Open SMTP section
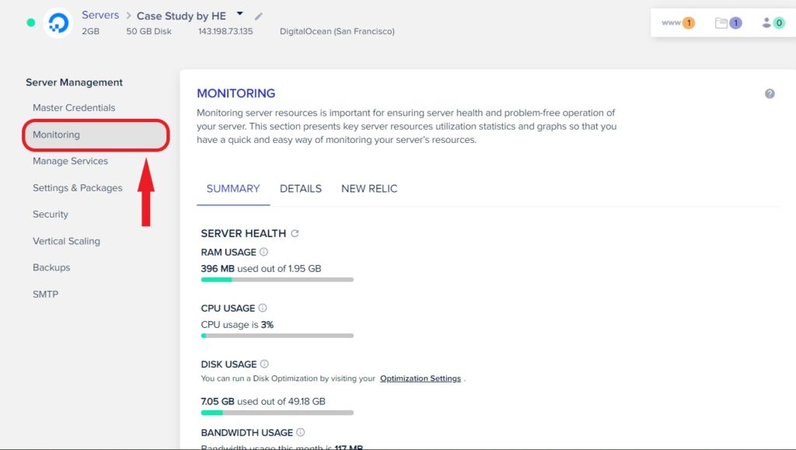This screenshot has width=796, height=450. click(x=45, y=295)
